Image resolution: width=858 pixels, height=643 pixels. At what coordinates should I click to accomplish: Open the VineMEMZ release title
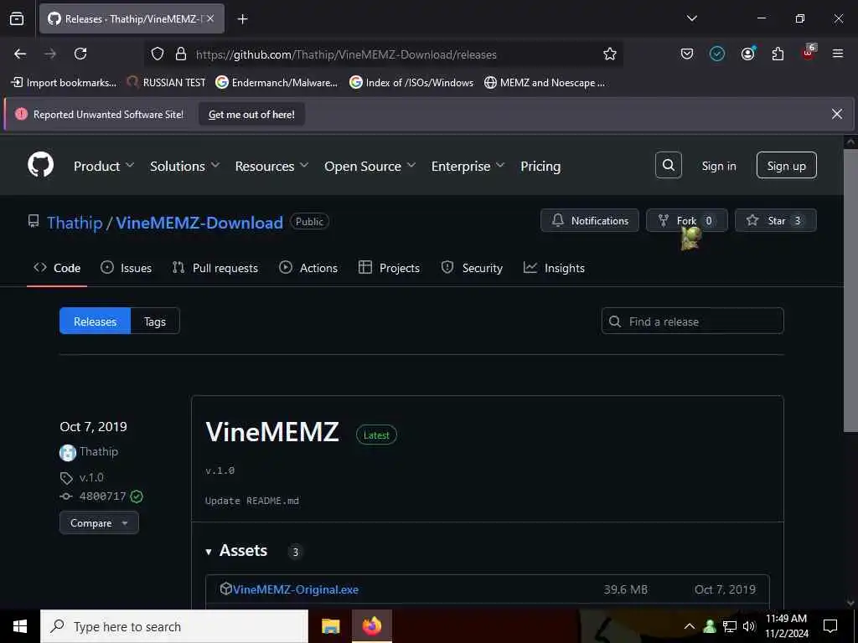coord(272,432)
